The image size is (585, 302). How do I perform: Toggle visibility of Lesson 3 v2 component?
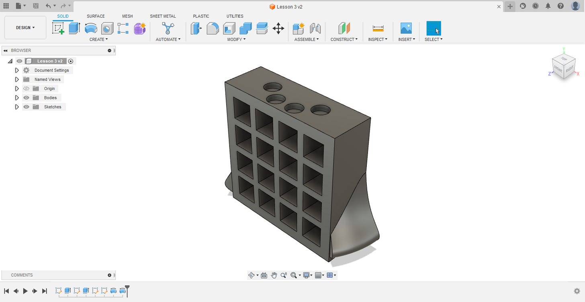[x=19, y=61]
